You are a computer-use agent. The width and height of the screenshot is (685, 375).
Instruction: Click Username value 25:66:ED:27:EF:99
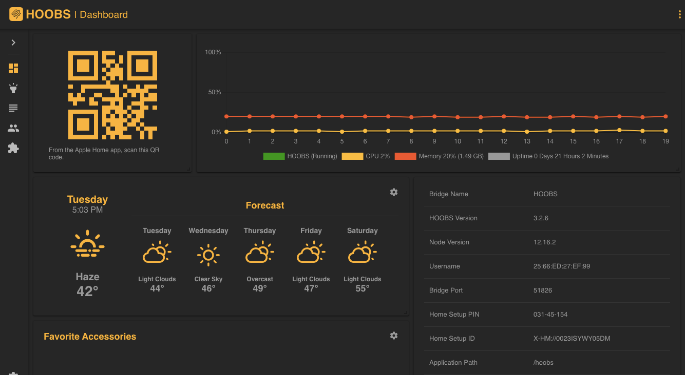coord(562,266)
